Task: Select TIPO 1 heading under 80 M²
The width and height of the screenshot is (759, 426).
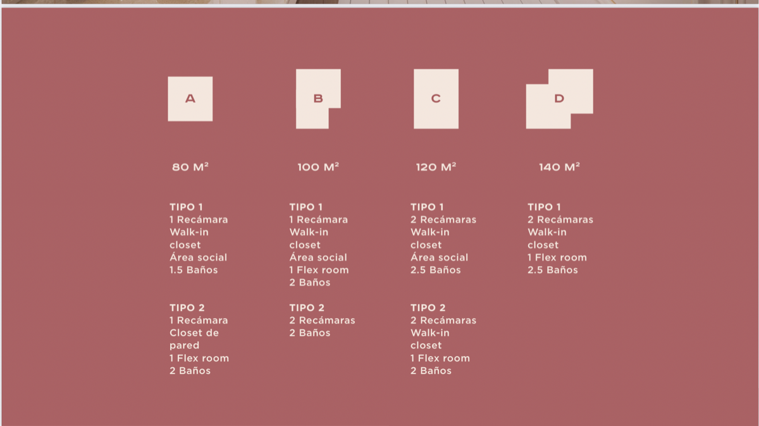Action: [186, 207]
